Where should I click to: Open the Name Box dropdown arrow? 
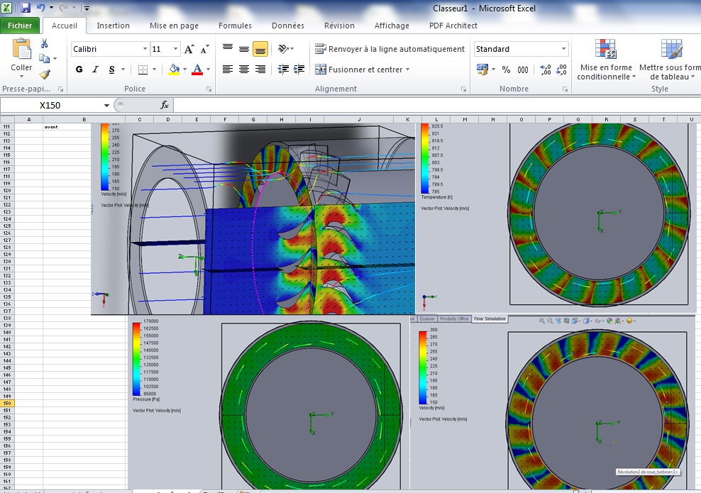[x=107, y=105]
